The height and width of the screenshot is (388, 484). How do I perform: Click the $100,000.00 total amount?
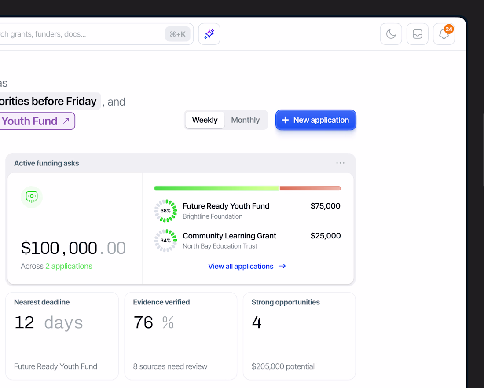[73, 248]
